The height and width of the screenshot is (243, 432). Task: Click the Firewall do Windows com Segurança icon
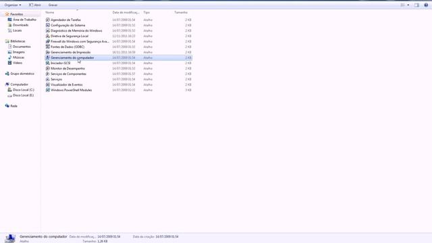point(48,41)
